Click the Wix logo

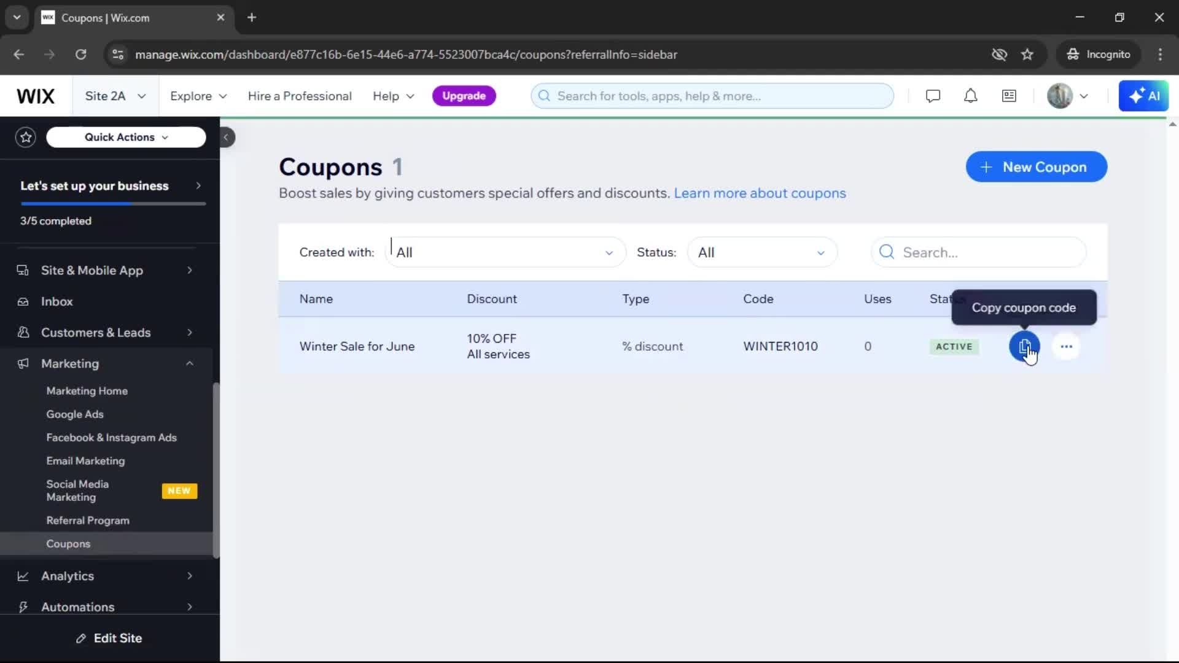pos(36,96)
